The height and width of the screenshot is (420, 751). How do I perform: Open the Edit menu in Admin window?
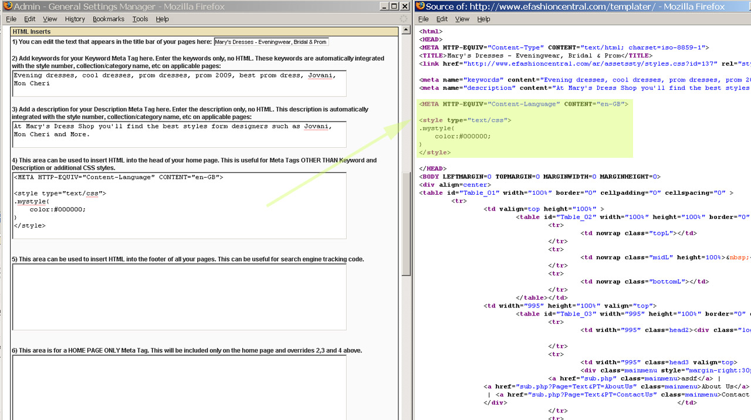pyautogui.click(x=30, y=19)
